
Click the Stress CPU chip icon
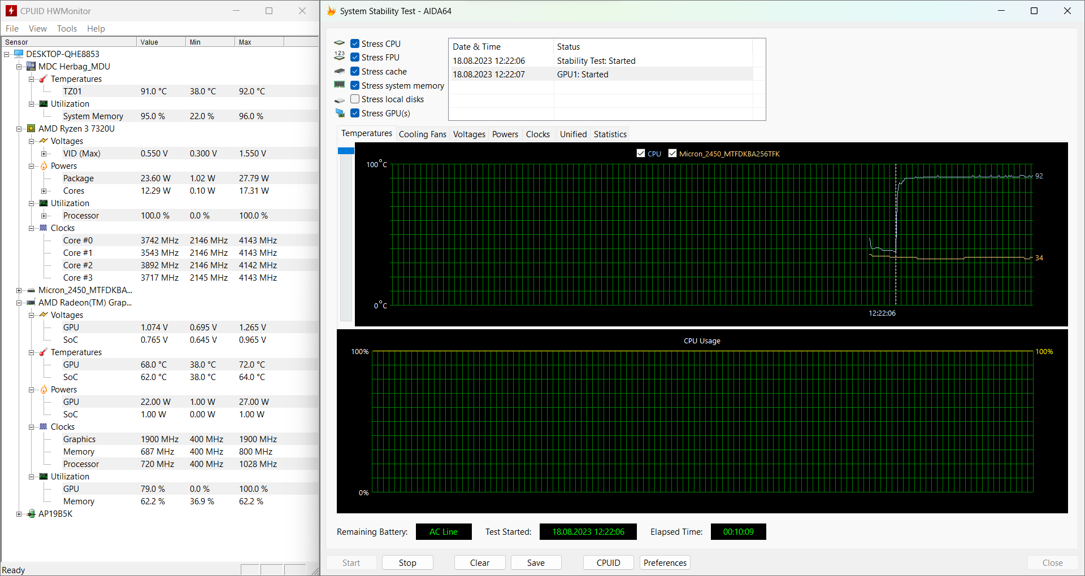(x=340, y=43)
